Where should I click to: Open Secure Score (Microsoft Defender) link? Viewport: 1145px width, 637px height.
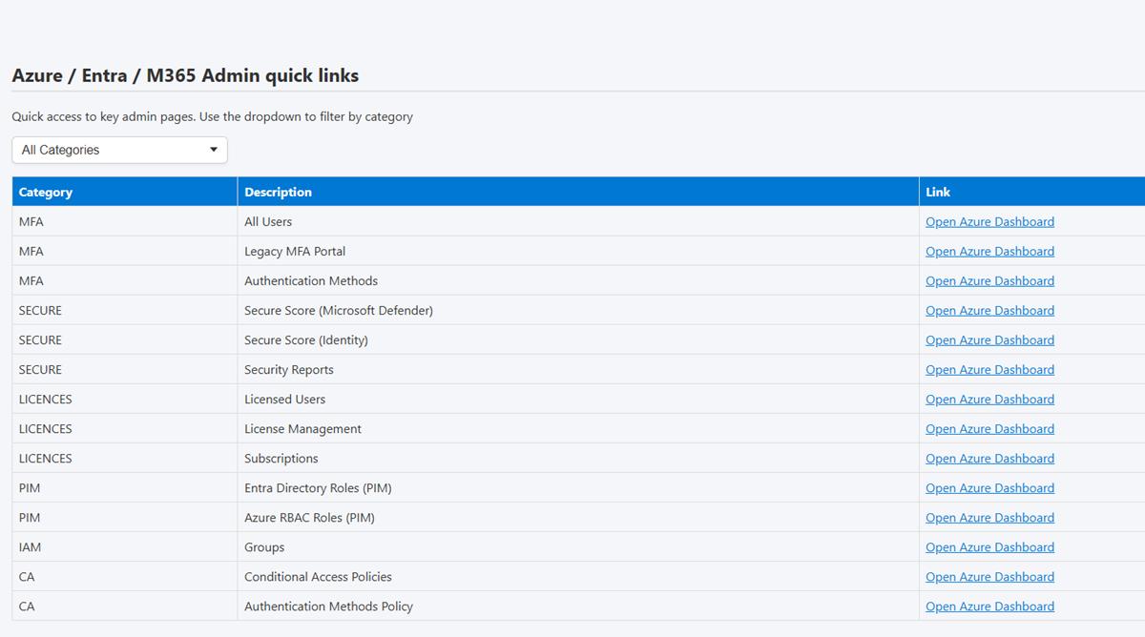[989, 311]
